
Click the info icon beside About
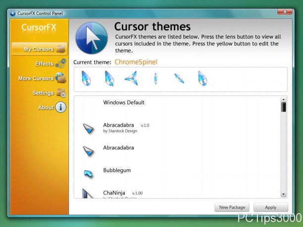61,107
